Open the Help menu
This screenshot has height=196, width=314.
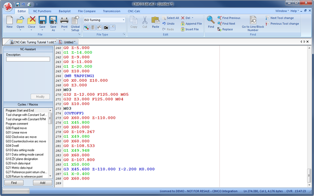(x=294, y=11)
